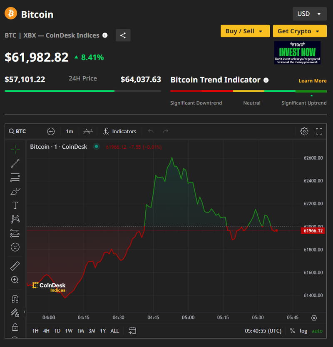Click the share icon next to CoinDesk Indices
Image resolution: width=333 pixels, height=347 pixels.
pyautogui.click(x=123, y=35)
